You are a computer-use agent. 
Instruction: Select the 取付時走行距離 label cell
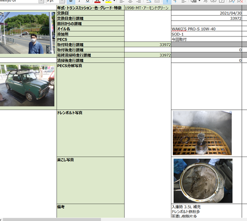91,45
